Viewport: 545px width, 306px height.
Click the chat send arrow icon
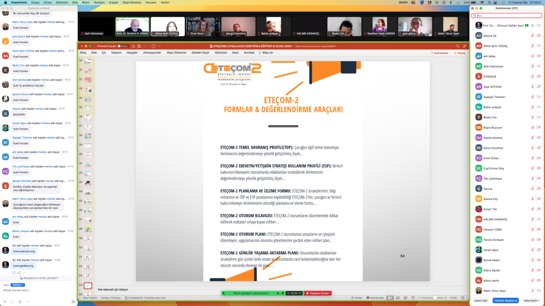[x=73, y=302]
